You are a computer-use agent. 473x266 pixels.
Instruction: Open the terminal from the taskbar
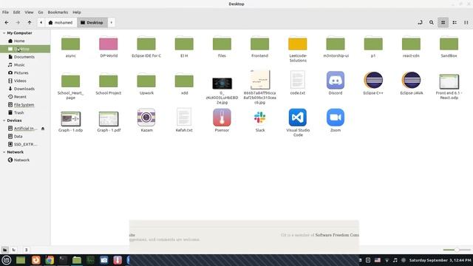63,260
